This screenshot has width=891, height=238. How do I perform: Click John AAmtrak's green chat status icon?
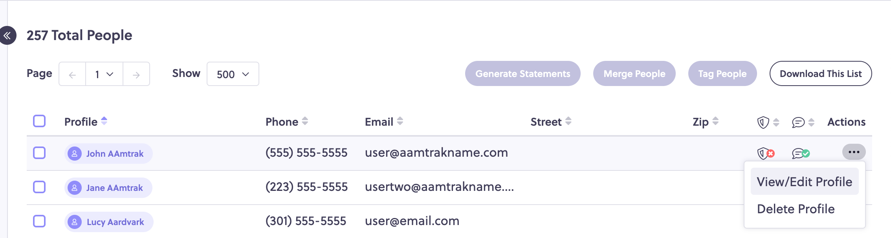pyautogui.click(x=801, y=153)
